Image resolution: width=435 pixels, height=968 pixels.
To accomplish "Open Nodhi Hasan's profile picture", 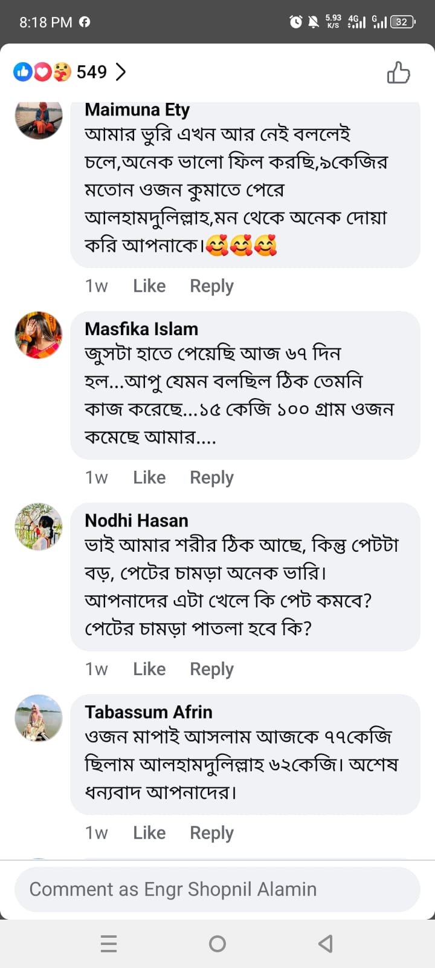I will (x=39, y=526).
